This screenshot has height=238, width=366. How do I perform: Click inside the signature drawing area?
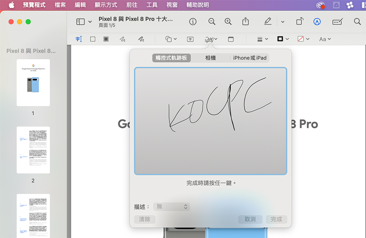tap(210, 121)
